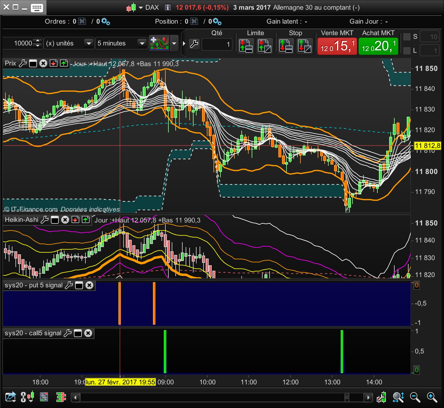Click the list icon in the bottom toolbar
The width and height of the screenshot is (444, 408).
click(44, 397)
